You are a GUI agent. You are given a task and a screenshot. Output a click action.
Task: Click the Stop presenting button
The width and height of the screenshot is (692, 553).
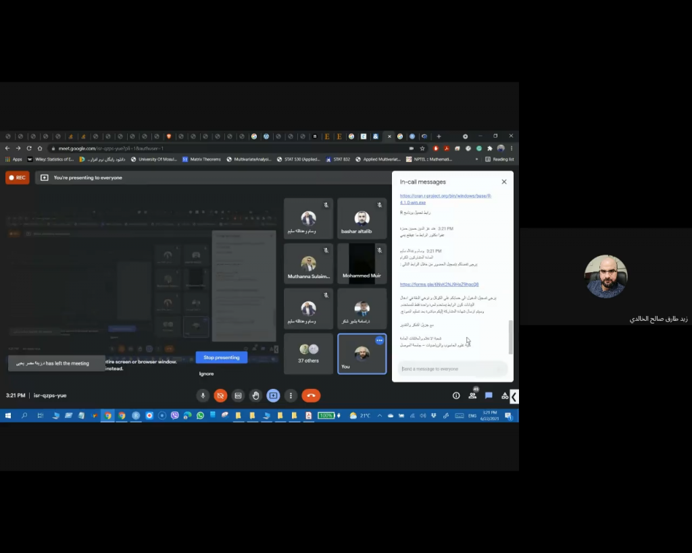[222, 357]
